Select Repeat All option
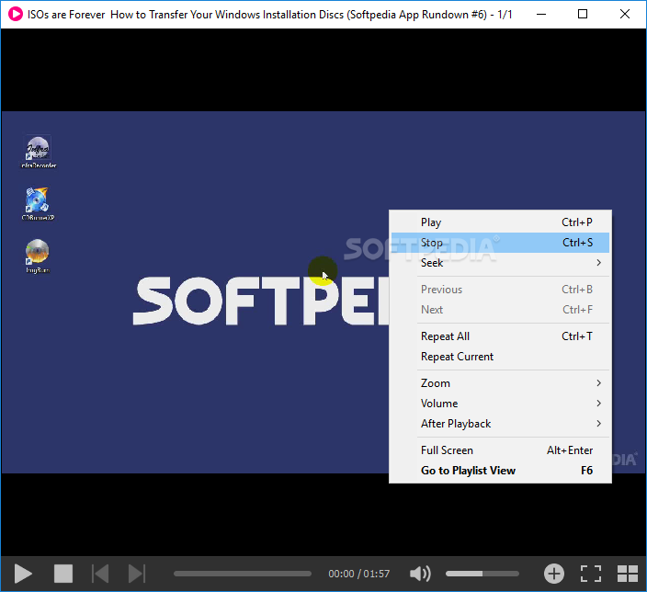This screenshot has width=647, height=592. coord(500,336)
